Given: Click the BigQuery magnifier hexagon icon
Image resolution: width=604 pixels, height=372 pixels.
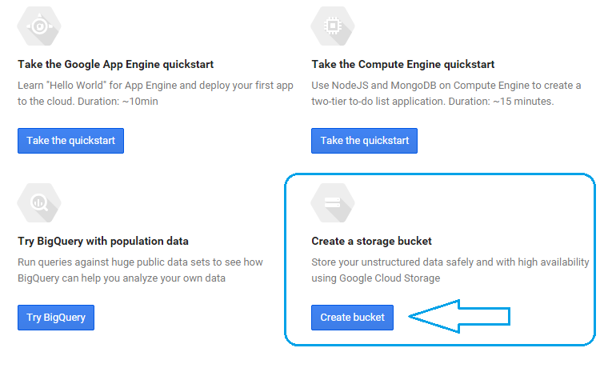Looking at the screenshot, I should [x=39, y=204].
